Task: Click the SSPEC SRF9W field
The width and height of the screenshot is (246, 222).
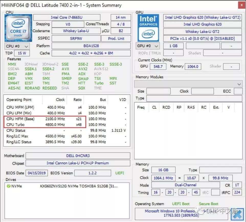Action: (76, 38)
